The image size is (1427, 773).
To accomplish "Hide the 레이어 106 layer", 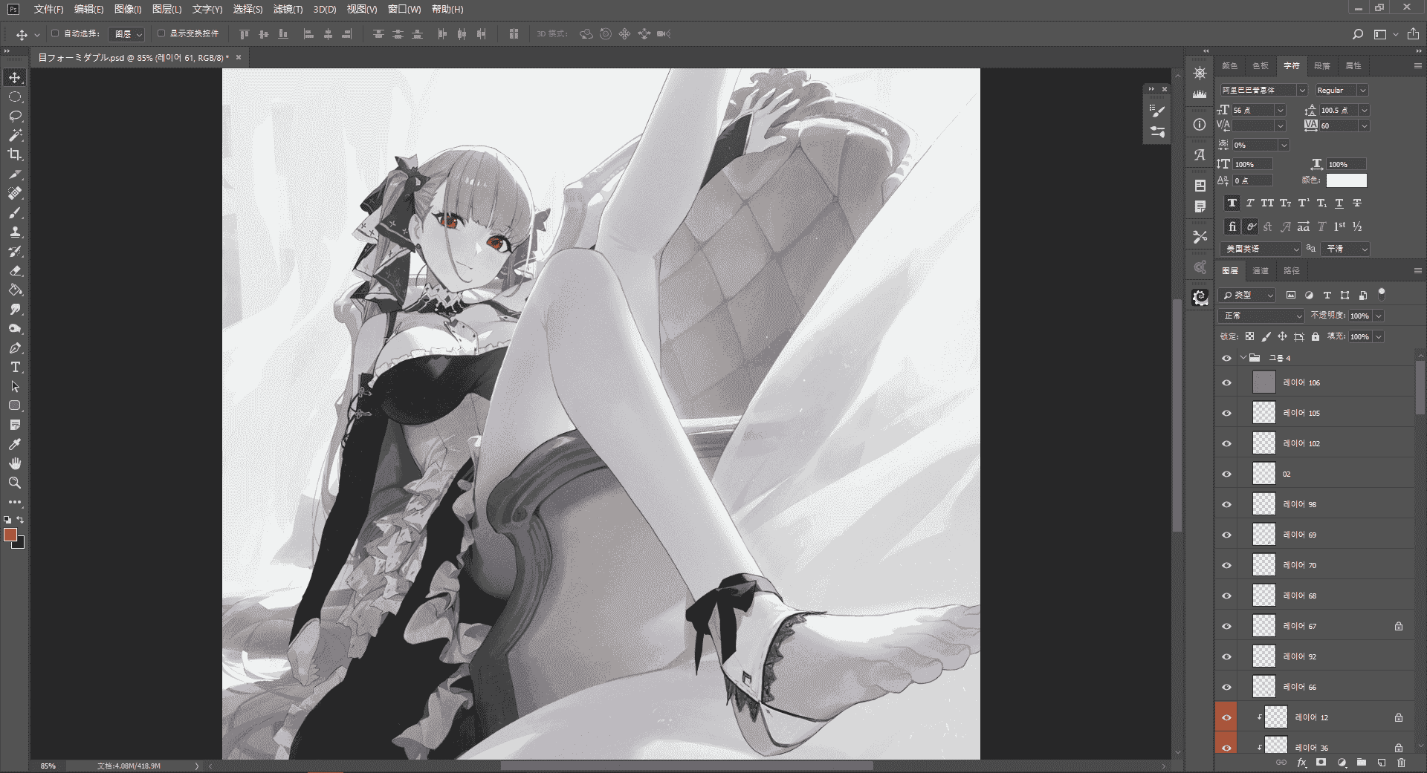I will coord(1226,383).
